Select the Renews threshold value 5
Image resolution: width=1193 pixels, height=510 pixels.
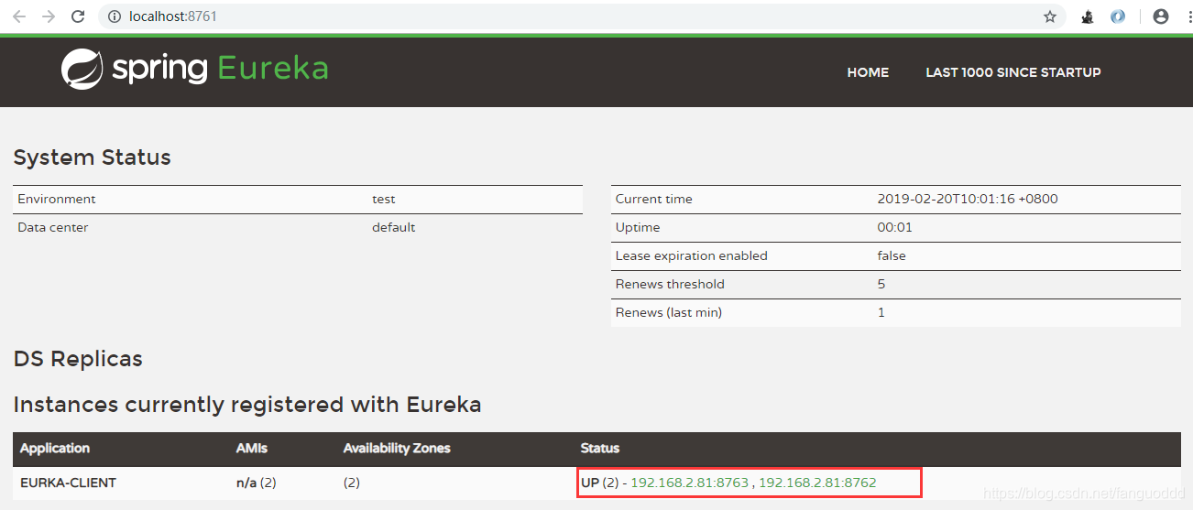point(881,284)
